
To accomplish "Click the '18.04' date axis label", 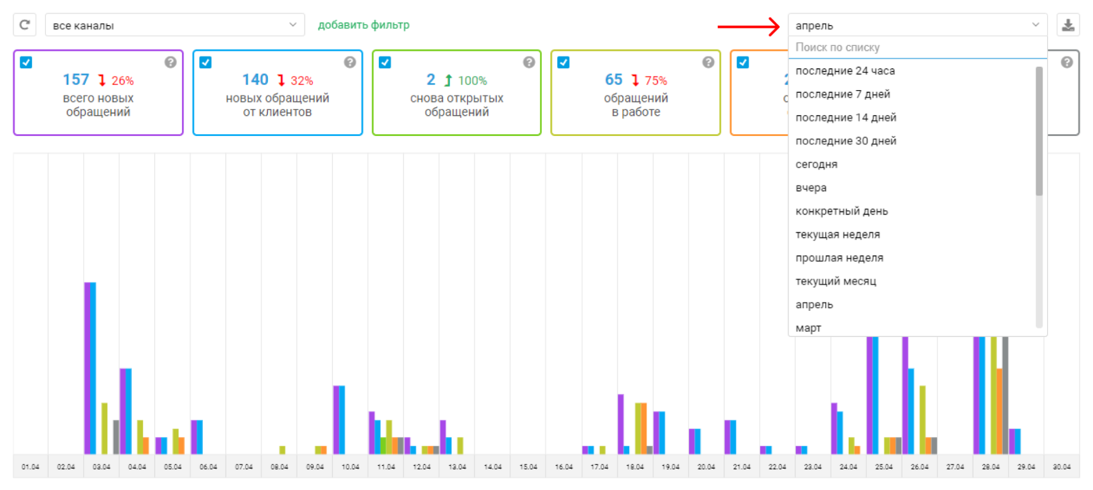I will [635, 467].
